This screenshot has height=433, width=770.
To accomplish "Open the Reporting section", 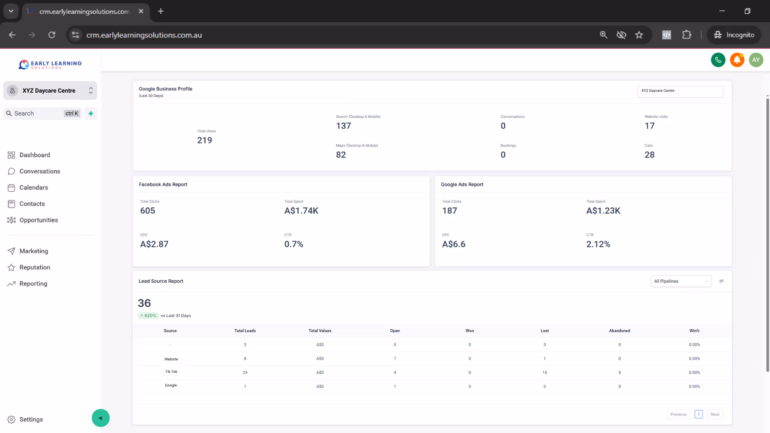I will (34, 283).
